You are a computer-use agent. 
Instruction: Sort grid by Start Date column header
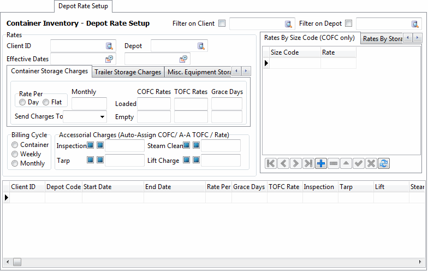[112, 187]
